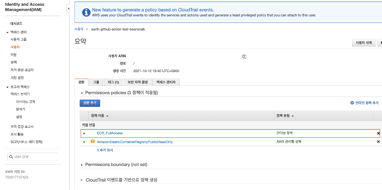The width and height of the screenshot is (382, 190).
Task: Collapse 보고서 액세스 sidebar group
Action: [x=8, y=87]
